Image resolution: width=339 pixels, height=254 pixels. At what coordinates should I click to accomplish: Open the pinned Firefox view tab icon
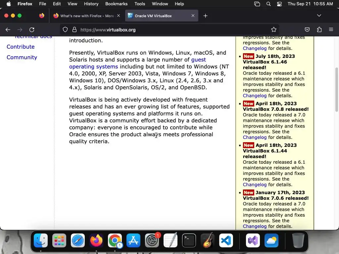click(42, 16)
